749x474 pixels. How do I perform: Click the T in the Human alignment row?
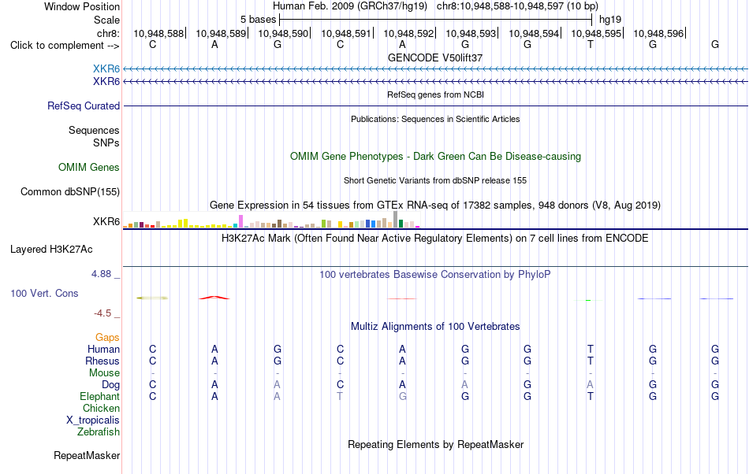[x=591, y=349]
